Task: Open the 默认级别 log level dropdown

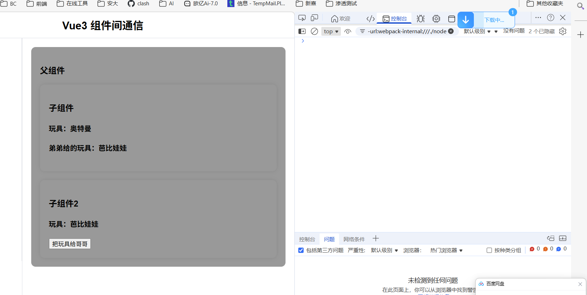Action: coord(477,31)
